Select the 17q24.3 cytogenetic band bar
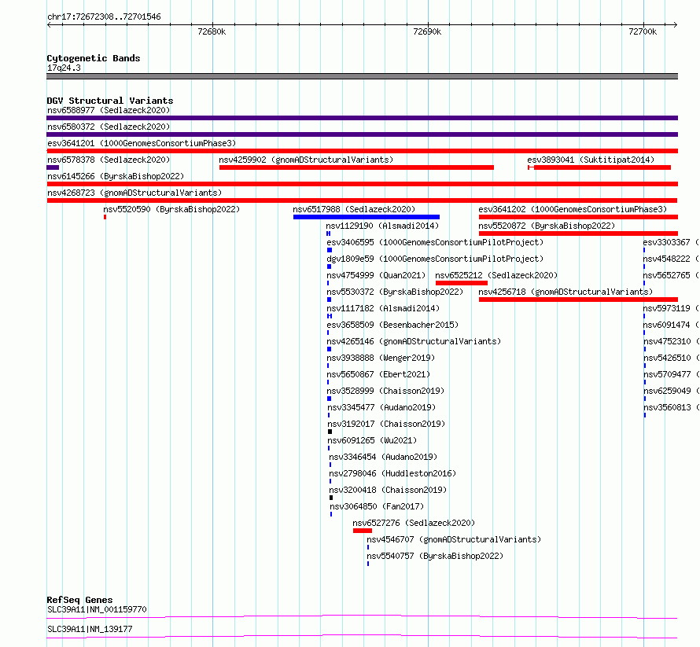 click(362, 76)
